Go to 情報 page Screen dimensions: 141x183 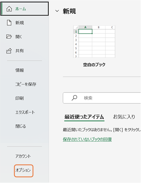pyautogui.click(x=20, y=70)
